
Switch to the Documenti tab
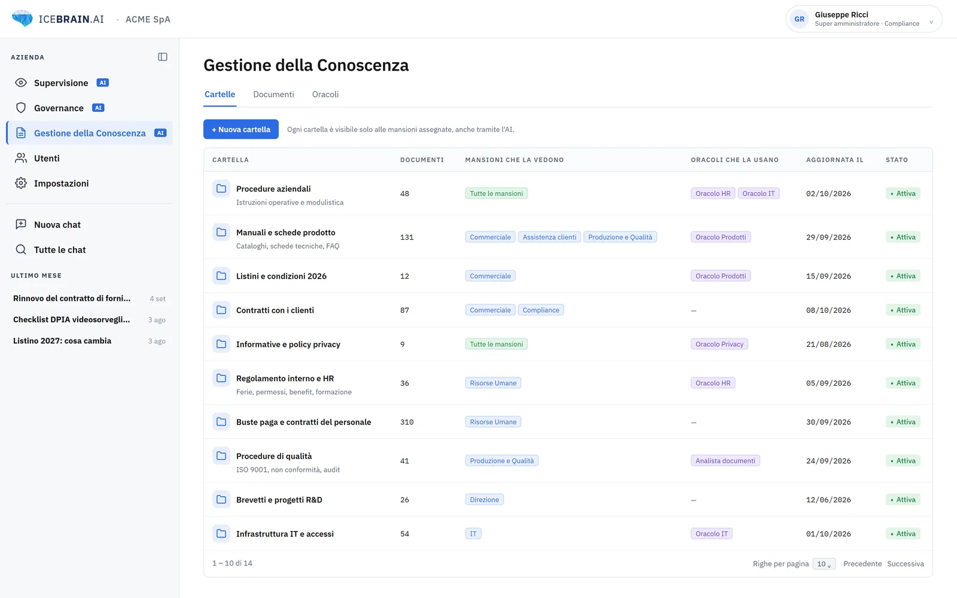click(x=273, y=94)
